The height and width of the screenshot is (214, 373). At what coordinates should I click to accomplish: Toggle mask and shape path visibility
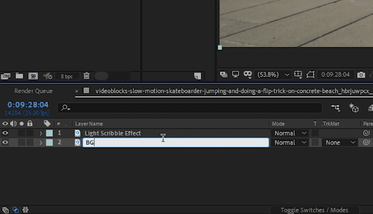tap(248, 75)
